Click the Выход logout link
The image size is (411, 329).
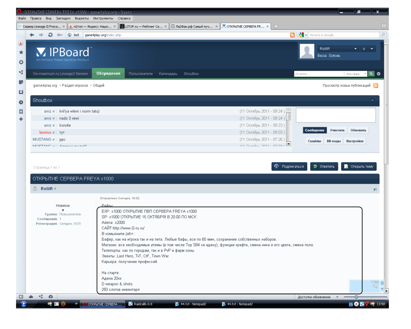point(322,56)
